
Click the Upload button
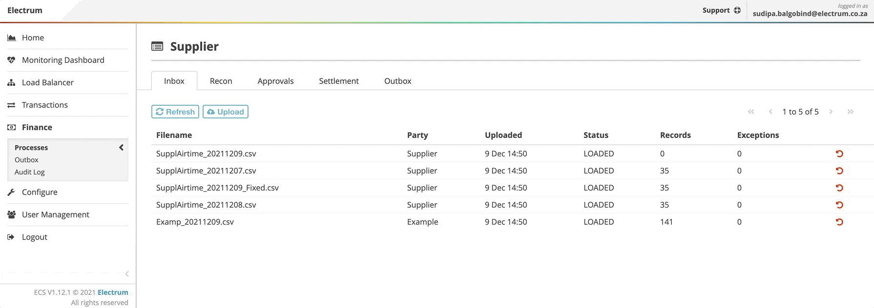[225, 112]
